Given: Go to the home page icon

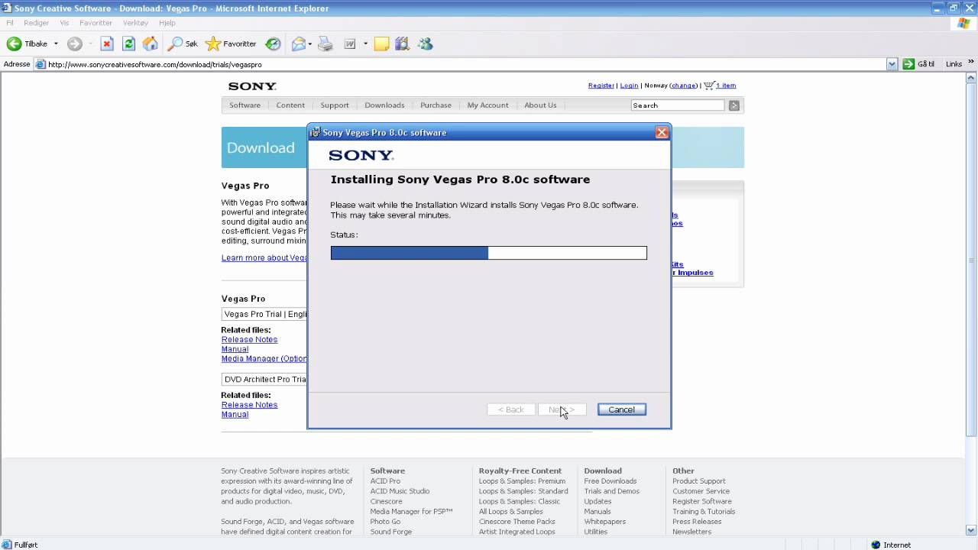Looking at the screenshot, I should (151, 44).
